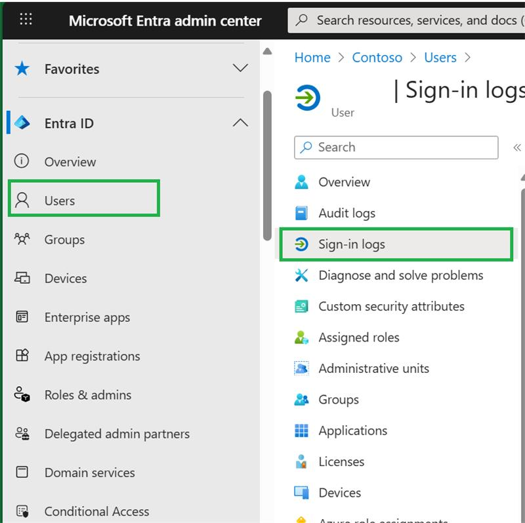Go to the Users breadcrumb link

(440, 58)
